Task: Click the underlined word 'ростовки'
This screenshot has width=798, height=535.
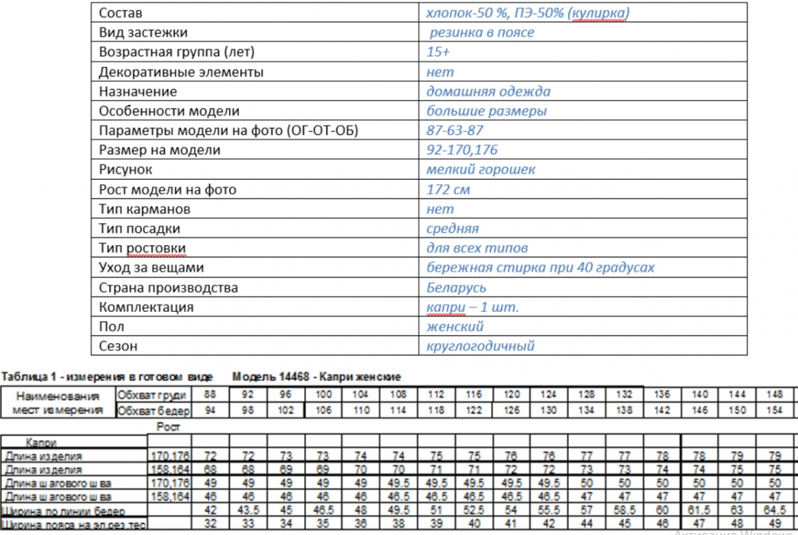Action: (155, 248)
